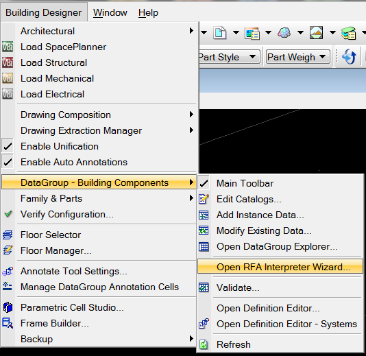Image resolution: width=366 pixels, height=356 pixels.
Task: Open the Part Weigh dropdown
Action: (297, 57)
